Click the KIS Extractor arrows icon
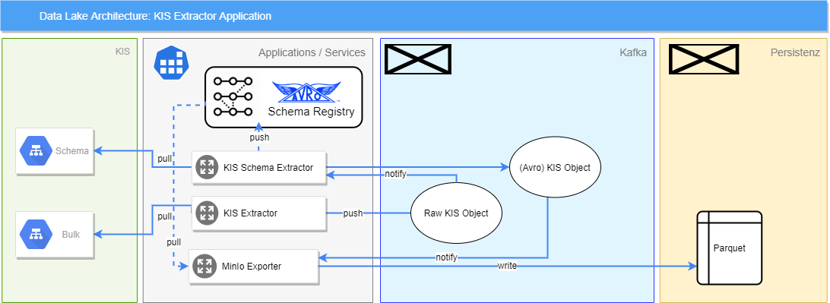 click(207, 213)
